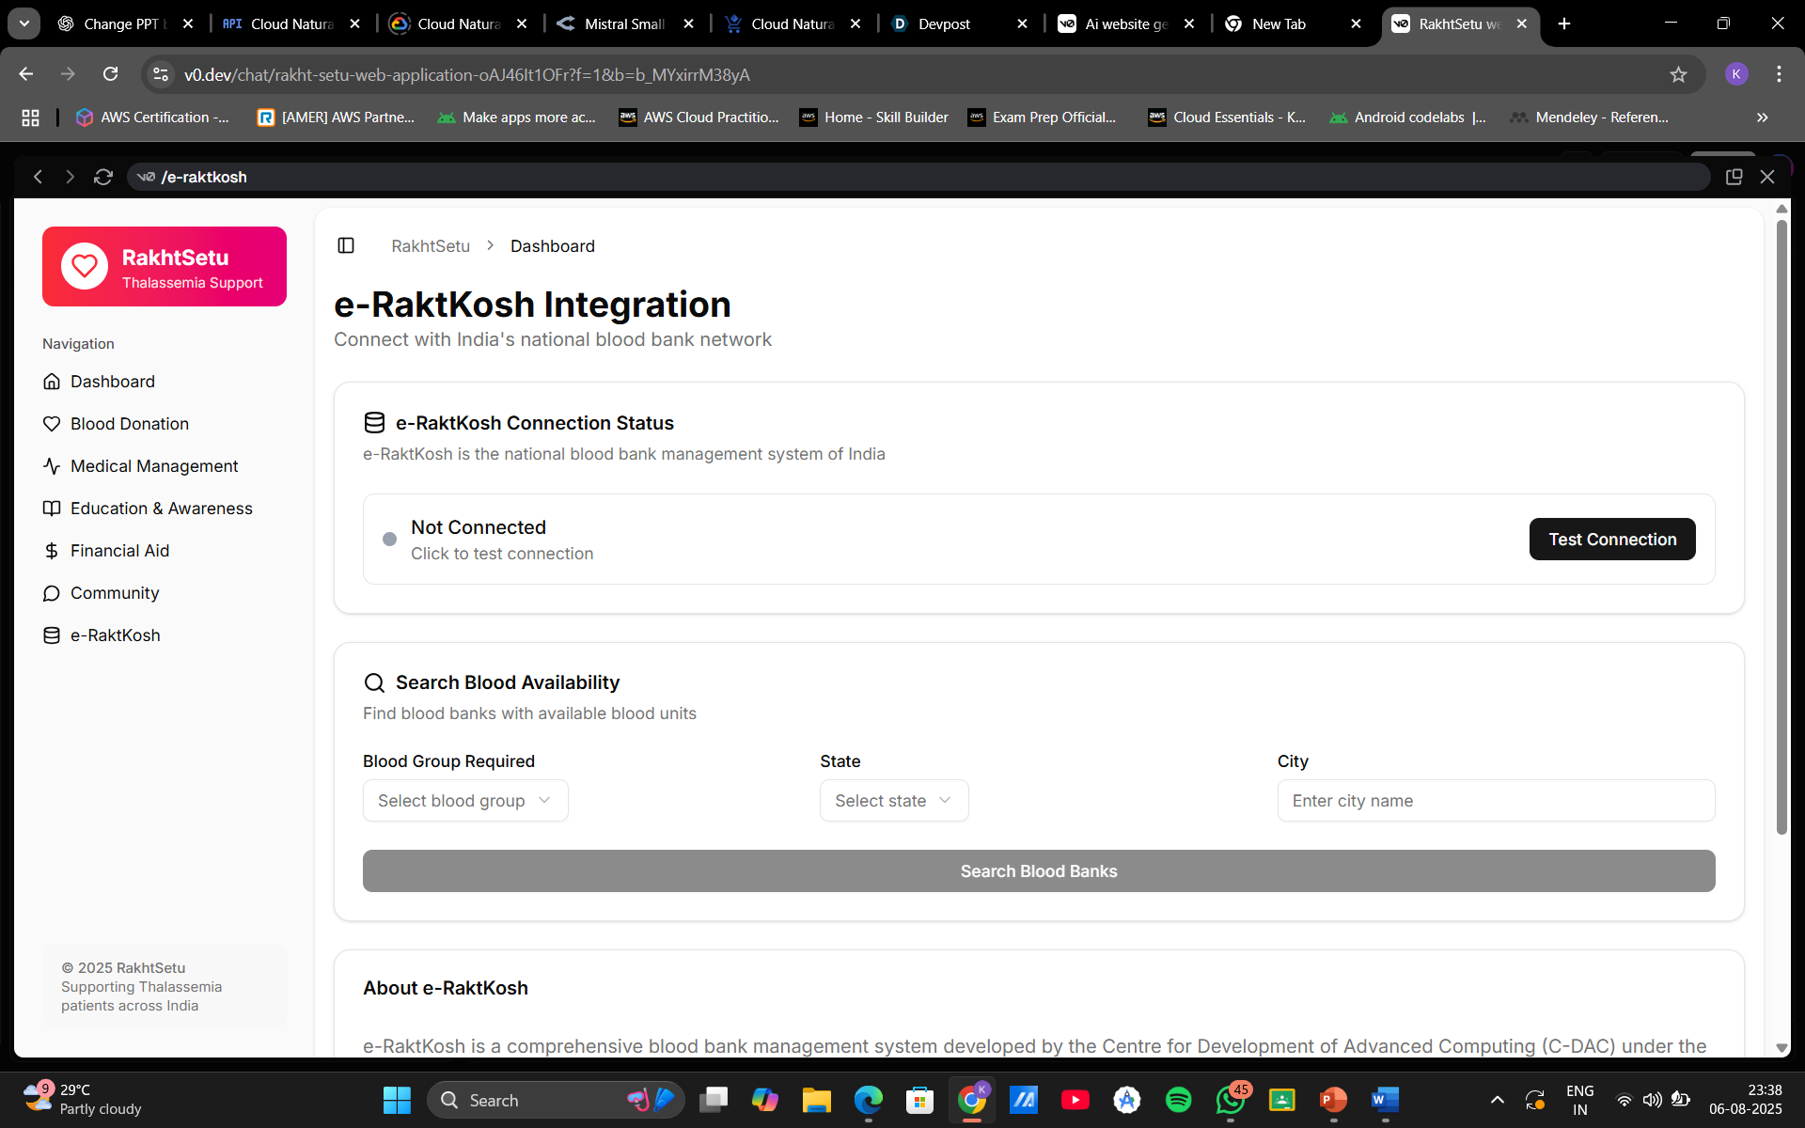
Task: Open site information icon in address bar
Action: pos(161,74)
